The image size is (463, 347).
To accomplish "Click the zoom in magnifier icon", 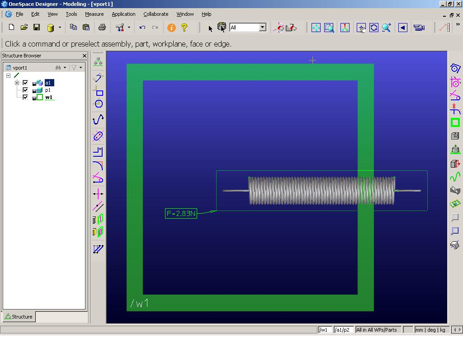I will tap(387, 28).
